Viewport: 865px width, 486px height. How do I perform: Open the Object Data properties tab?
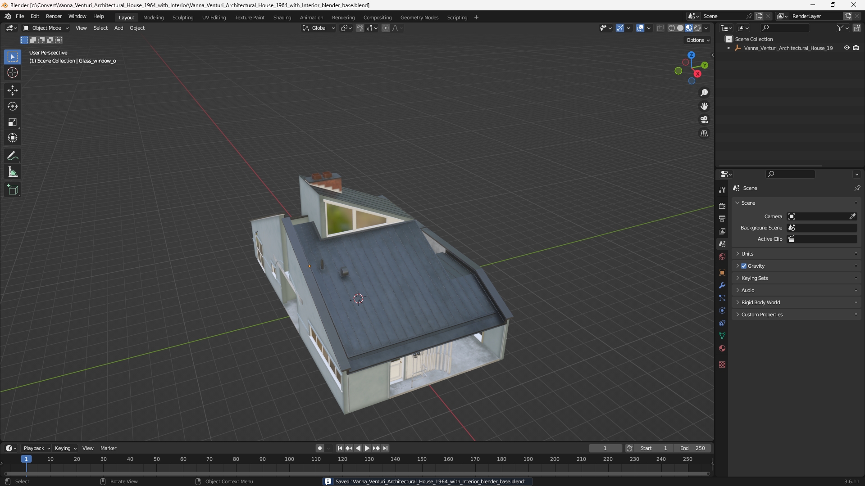pyautogui.click(x=722, y=336)
